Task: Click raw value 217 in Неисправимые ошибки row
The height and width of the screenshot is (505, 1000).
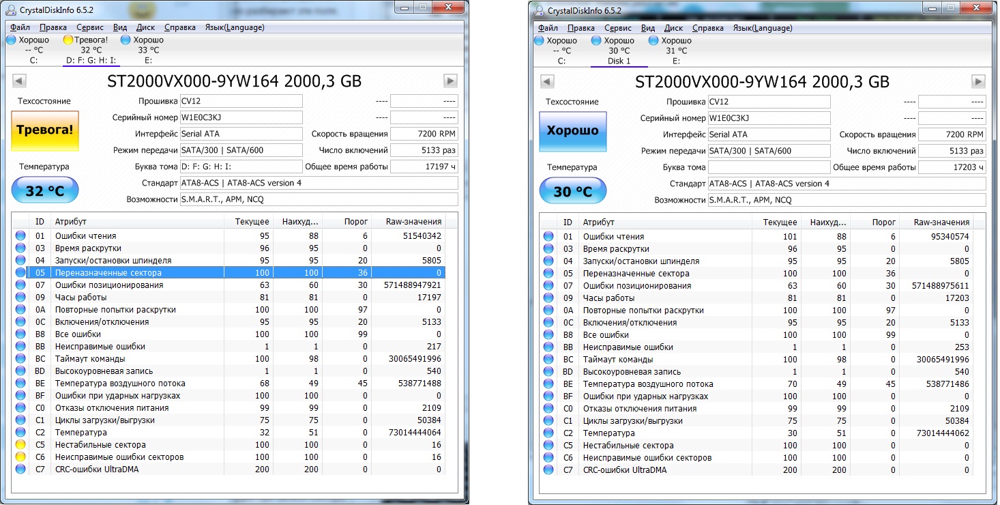Action: click(x=435, y=346)
